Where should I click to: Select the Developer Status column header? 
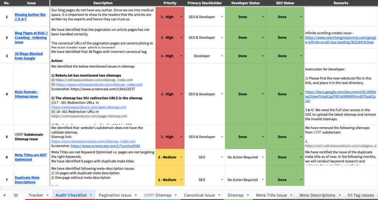[245, 3]
